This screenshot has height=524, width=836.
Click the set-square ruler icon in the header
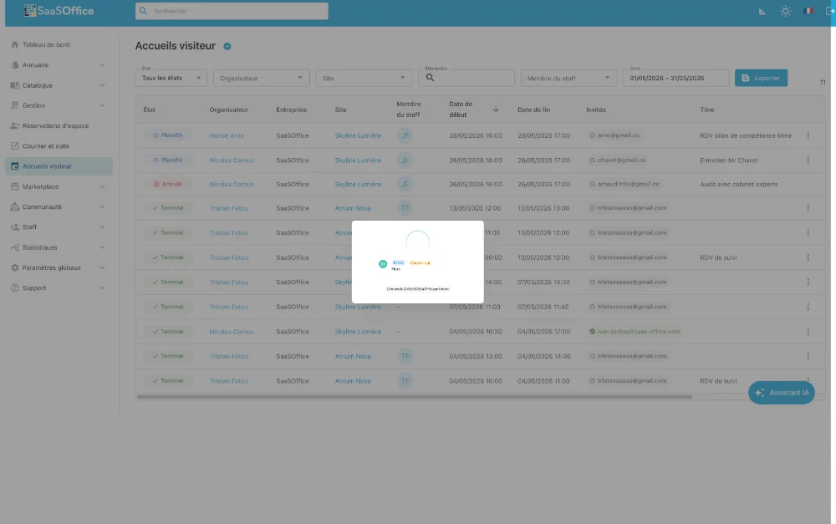pos(762,11)
